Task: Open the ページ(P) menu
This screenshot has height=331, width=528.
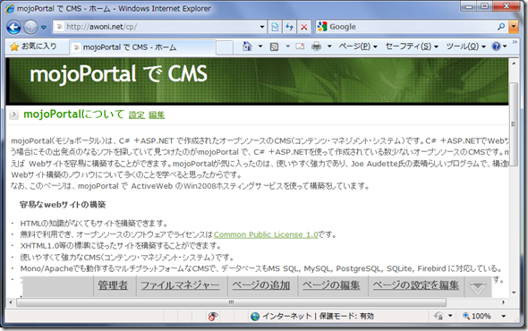Action: click(x=358, y=47)
